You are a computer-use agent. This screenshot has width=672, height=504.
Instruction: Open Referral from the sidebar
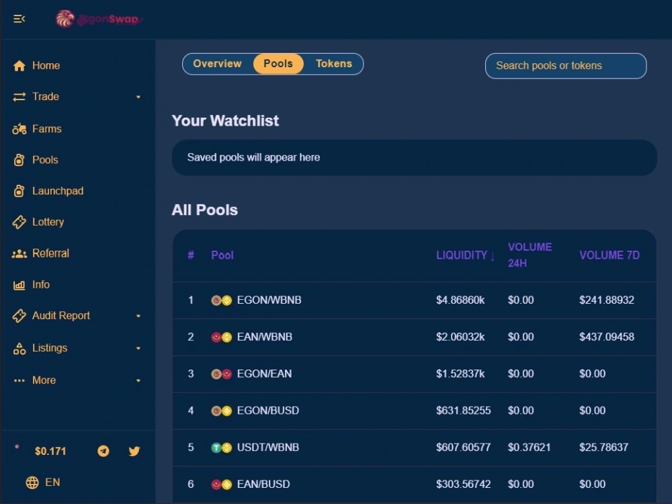(50, 253)
